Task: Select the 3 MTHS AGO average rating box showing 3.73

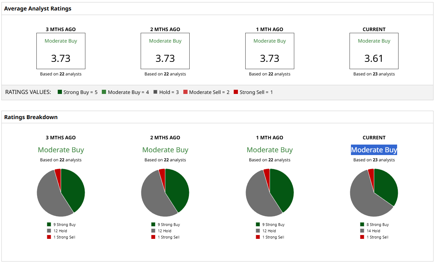Action: [61, 51]
